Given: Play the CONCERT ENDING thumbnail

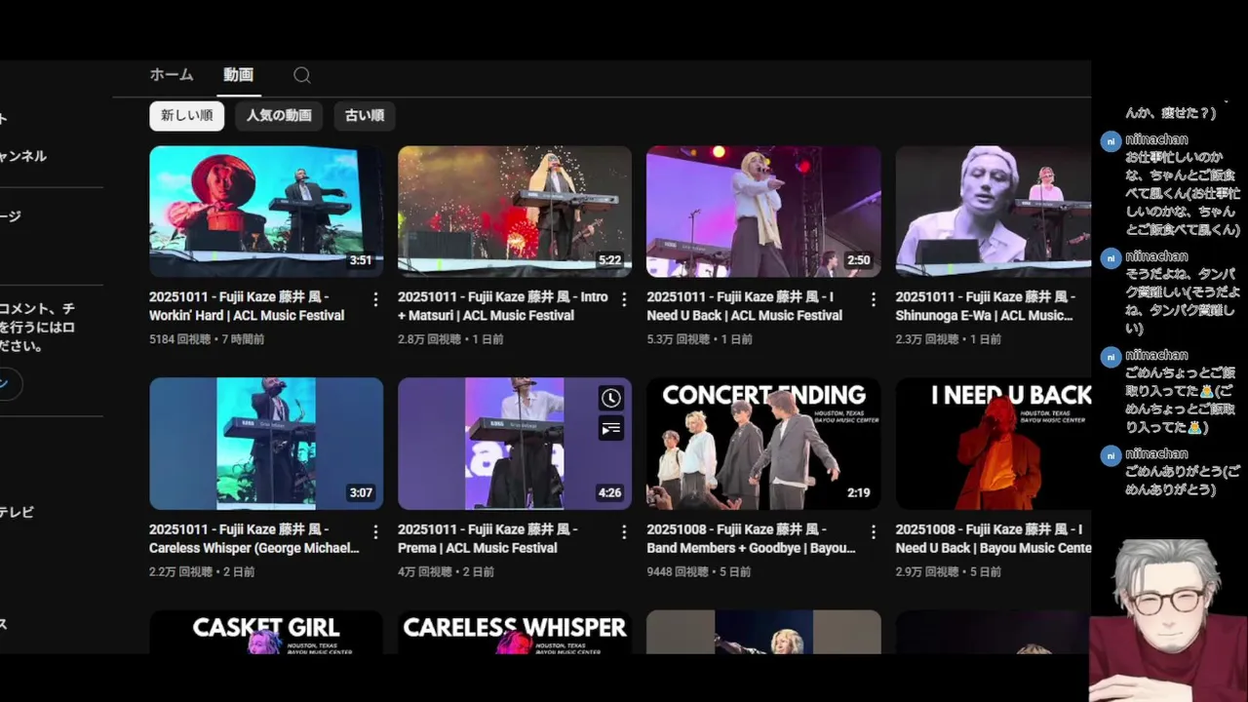Looking at the screenshot, I should click(763, 444).
